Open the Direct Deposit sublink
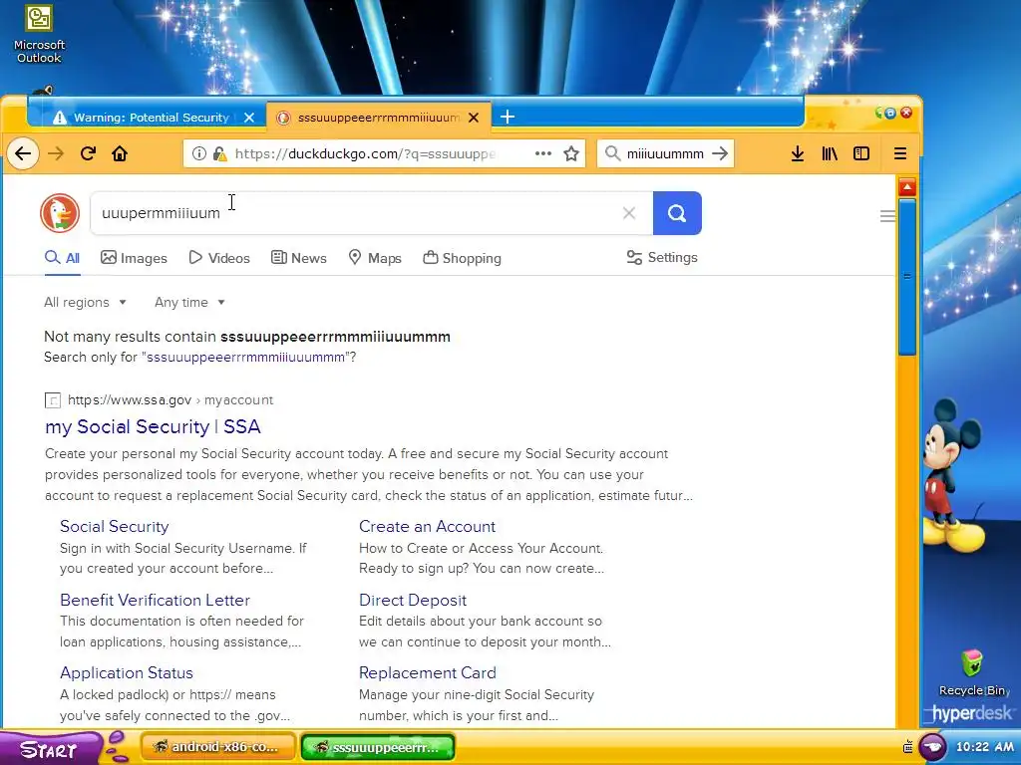This screenshot has height=765, width=1021. [x=413, y=600]
